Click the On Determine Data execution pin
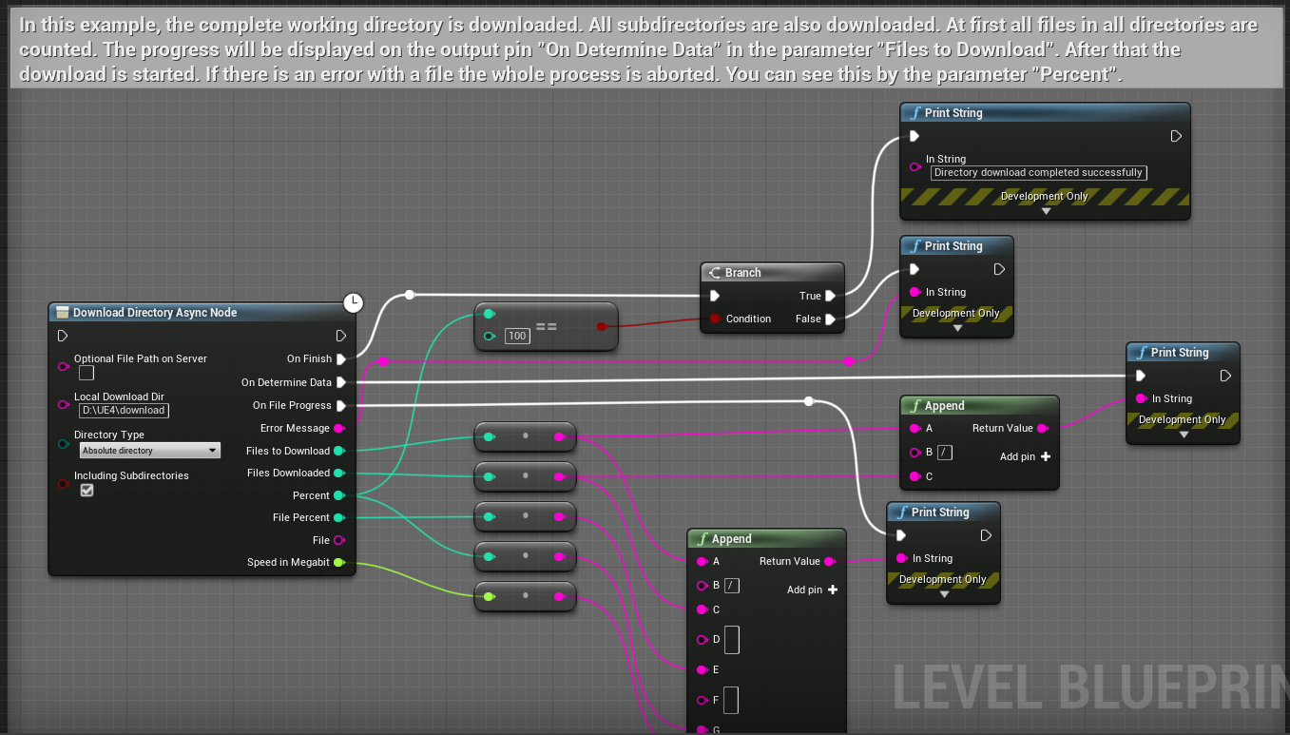The image size is (1290, 735). click(341, 382)
